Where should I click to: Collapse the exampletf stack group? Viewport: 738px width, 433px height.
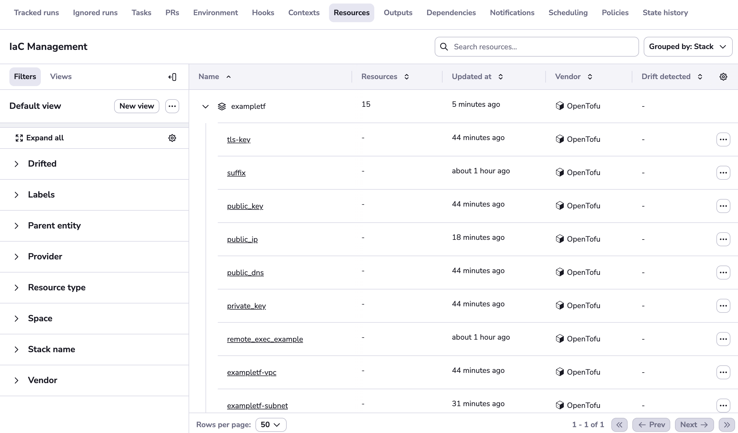point(205,106)
